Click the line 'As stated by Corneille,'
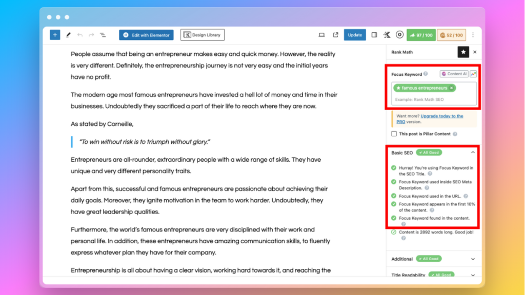 point(102,124)
